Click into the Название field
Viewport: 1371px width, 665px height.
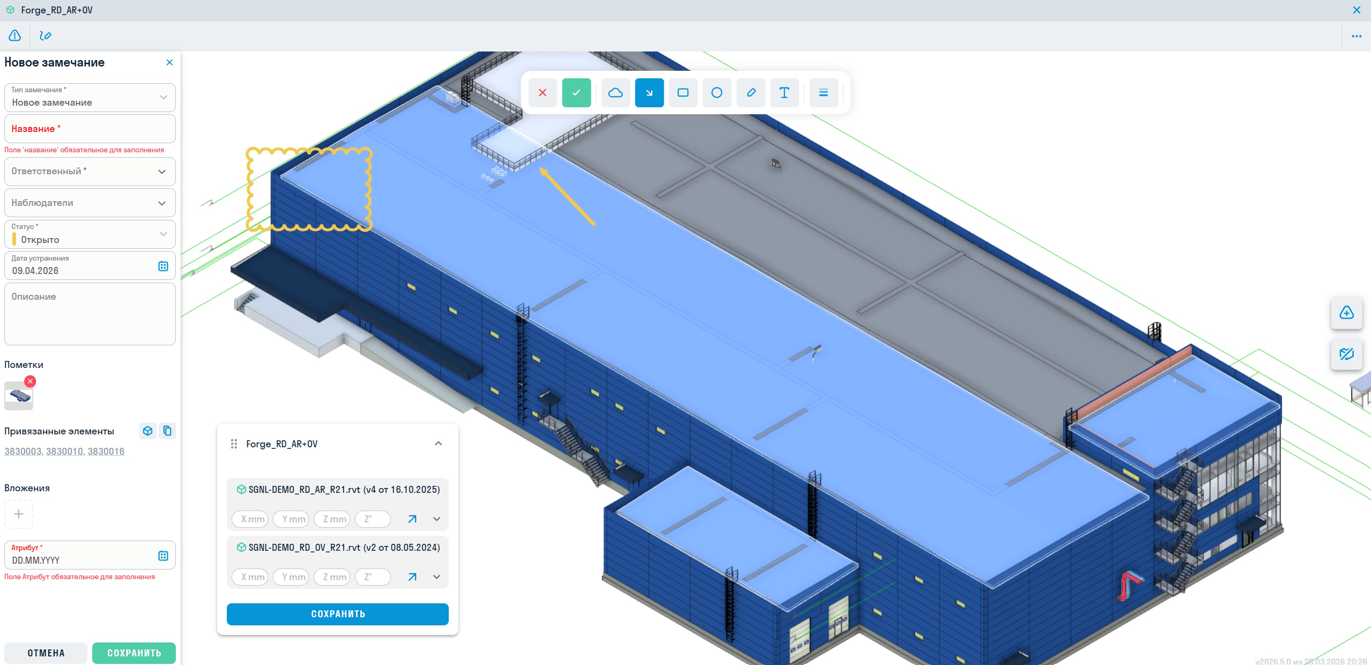[x=90, y=129]
